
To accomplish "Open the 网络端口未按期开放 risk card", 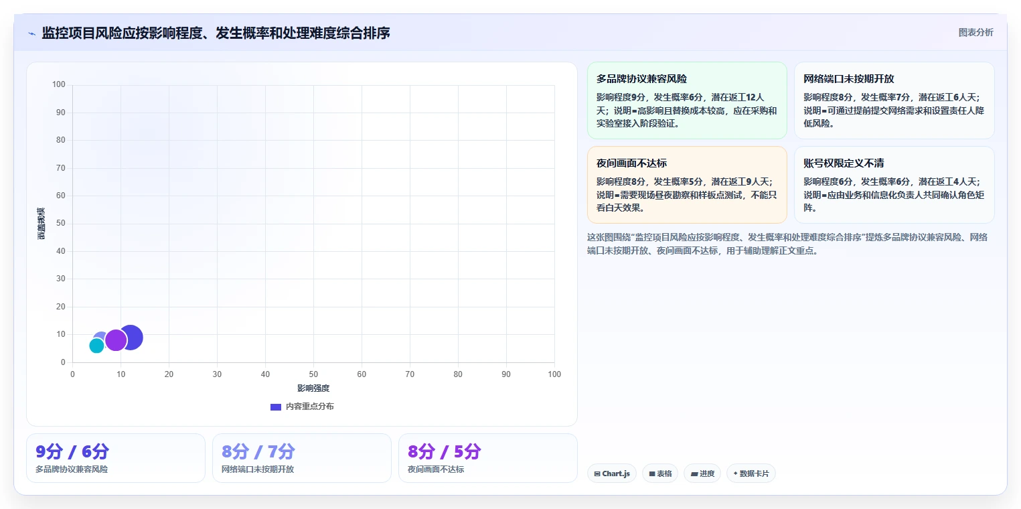I will coord(894,100).
